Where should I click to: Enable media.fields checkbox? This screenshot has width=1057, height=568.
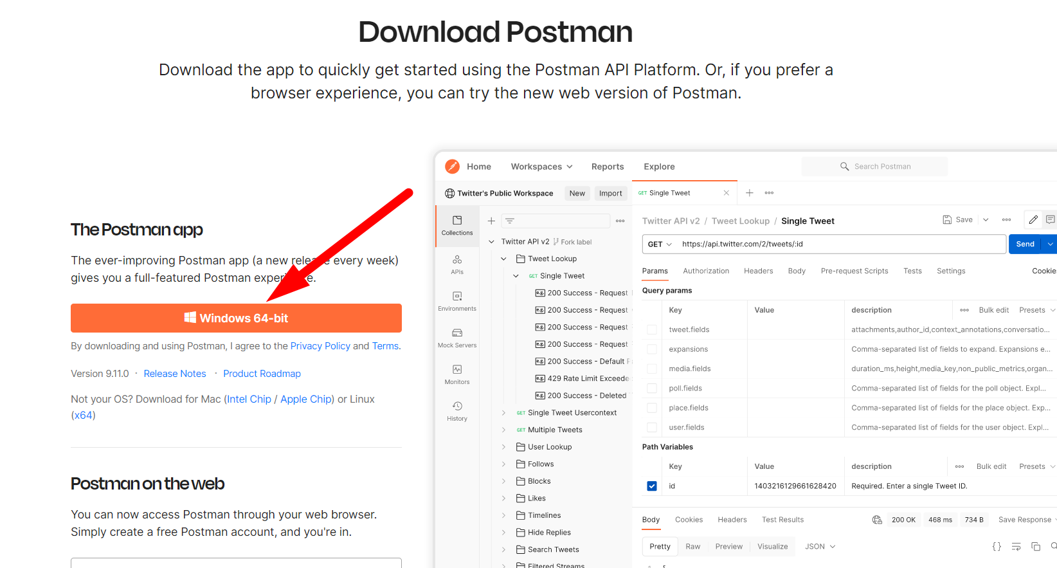coord(652,369)
